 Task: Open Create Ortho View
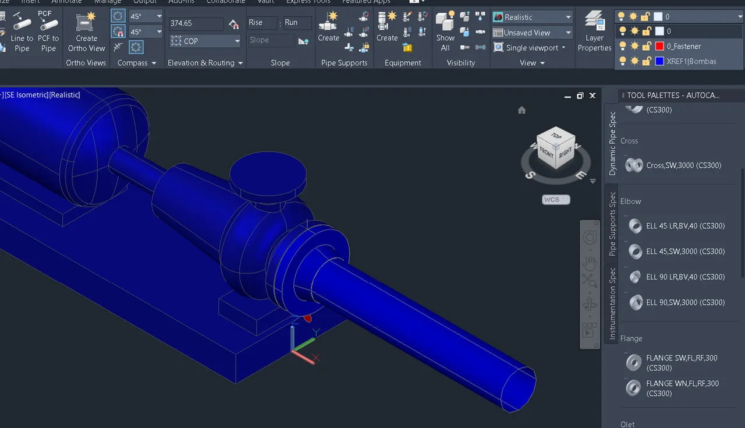tap(86, 33)
